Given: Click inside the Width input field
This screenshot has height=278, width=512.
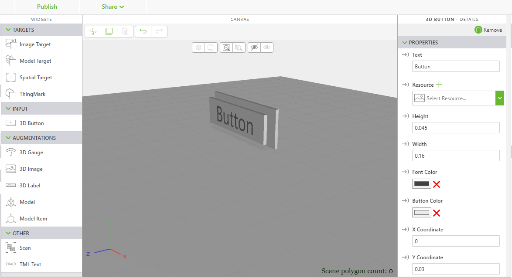Looking at the screenshot, I should coord(455,156).
